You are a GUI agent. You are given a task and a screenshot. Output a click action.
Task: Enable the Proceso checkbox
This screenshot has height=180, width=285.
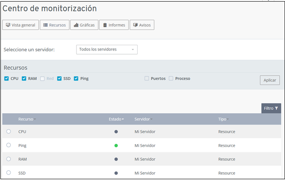point(171,78)
